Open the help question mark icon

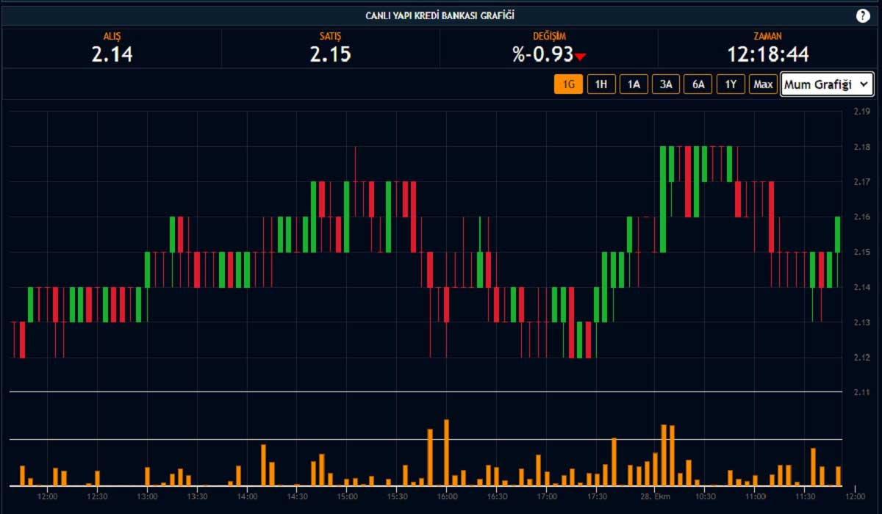pyautogui.click(x=863, y=16)
